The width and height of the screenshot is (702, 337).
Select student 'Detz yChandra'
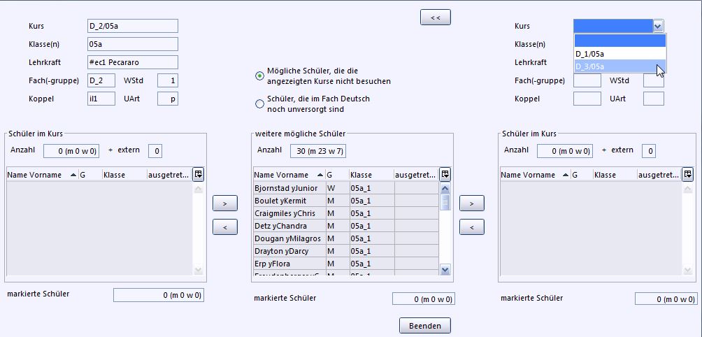coord(289,226)
